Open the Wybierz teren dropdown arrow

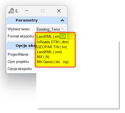[62, 29]
